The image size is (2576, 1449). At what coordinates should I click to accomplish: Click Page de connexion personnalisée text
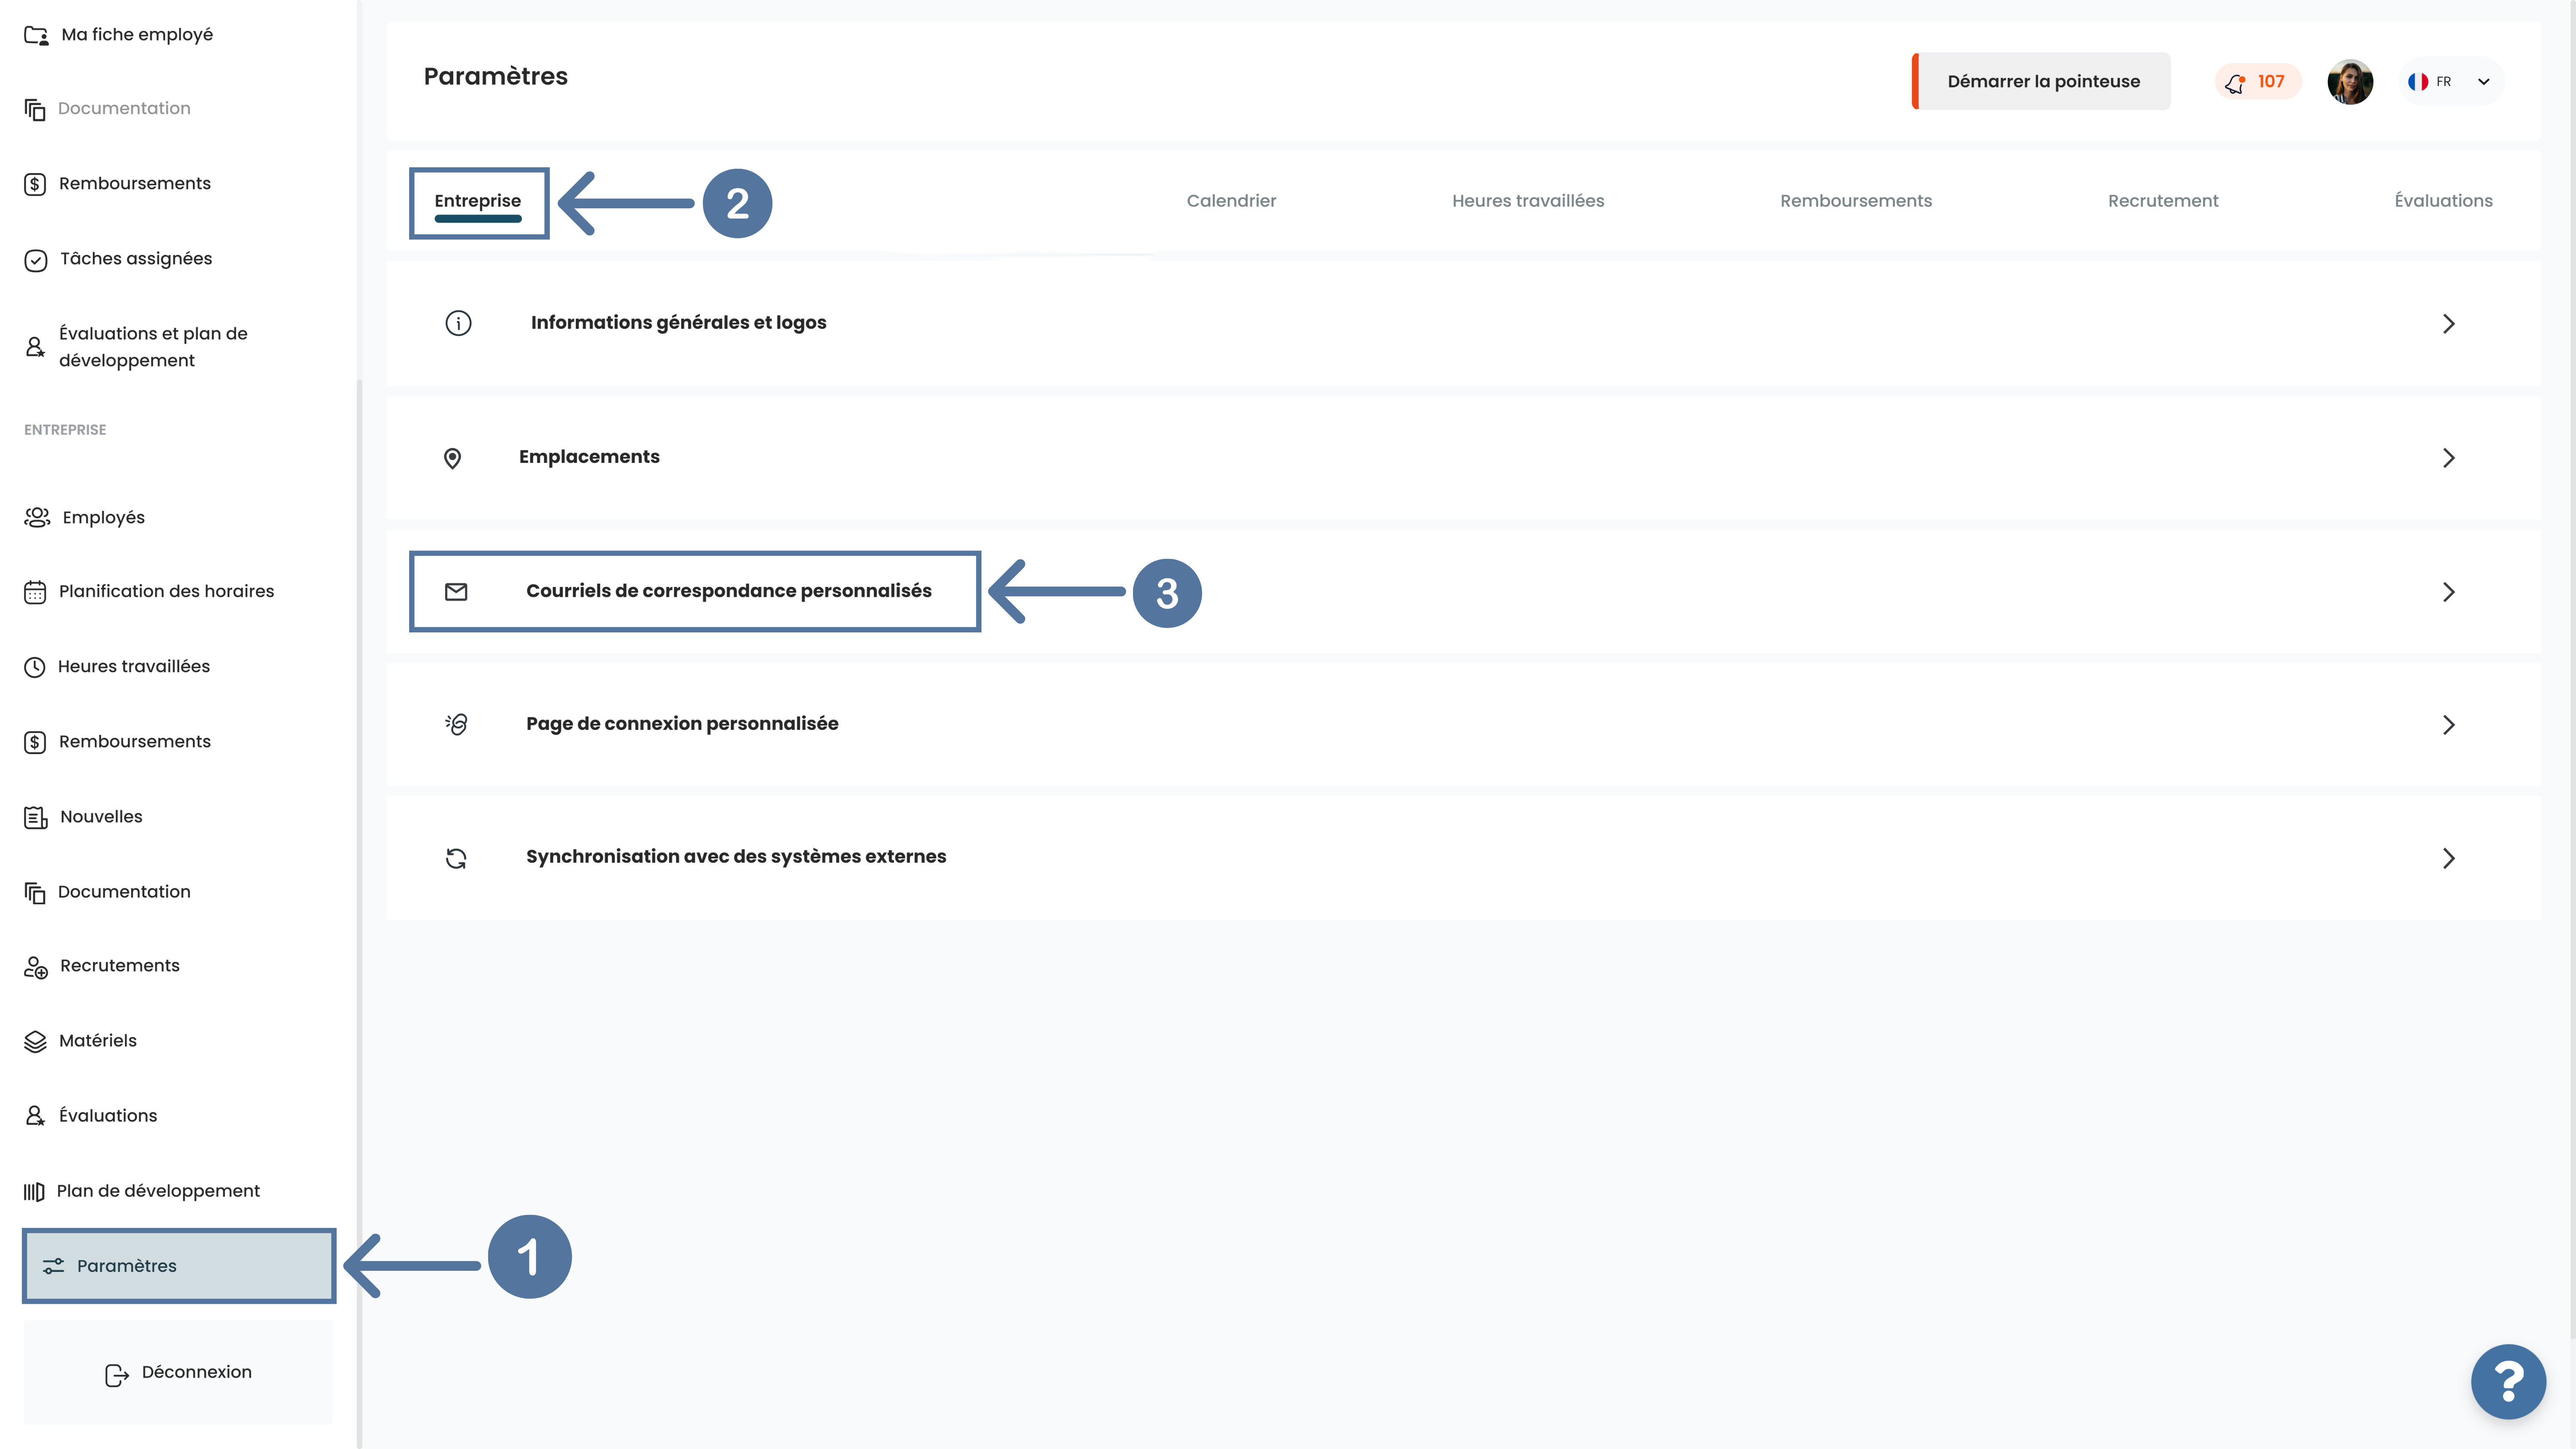coord(682,724)
